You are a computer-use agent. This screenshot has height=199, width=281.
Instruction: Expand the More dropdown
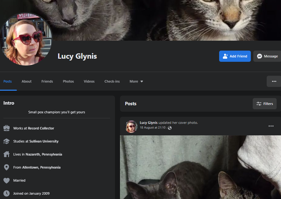pyautogui.click(x=136, y=81)
